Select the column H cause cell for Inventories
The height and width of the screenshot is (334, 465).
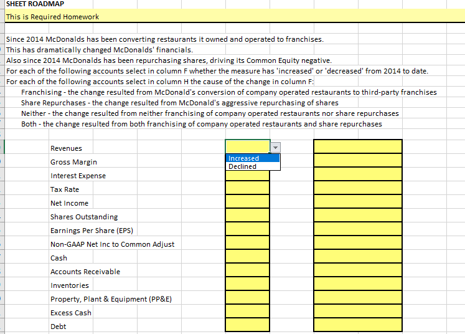point(358,284)
